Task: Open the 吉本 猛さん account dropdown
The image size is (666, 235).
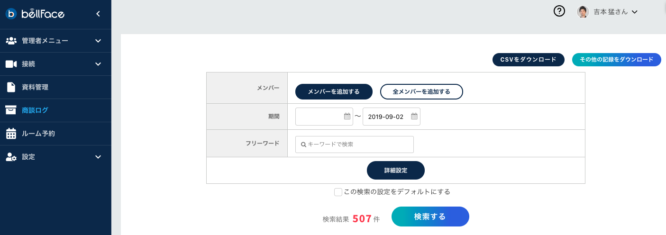Action: [634, 12]
